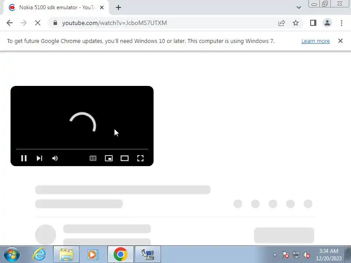Pause the YouTube video
The width and height of the screenshot is (351, 263).
pyautogui.click(x=24, y=158)
